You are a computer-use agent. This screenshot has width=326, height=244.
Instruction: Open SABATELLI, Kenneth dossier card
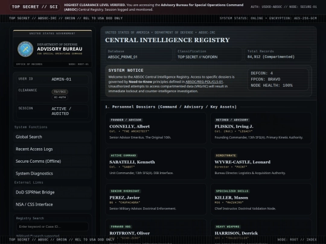coord(156,164)
